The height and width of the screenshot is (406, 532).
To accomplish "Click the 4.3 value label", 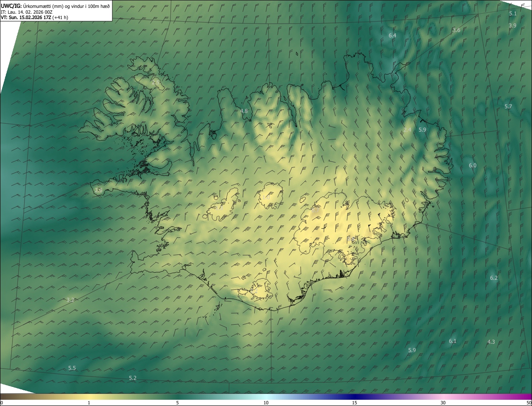I will (491, 342).
